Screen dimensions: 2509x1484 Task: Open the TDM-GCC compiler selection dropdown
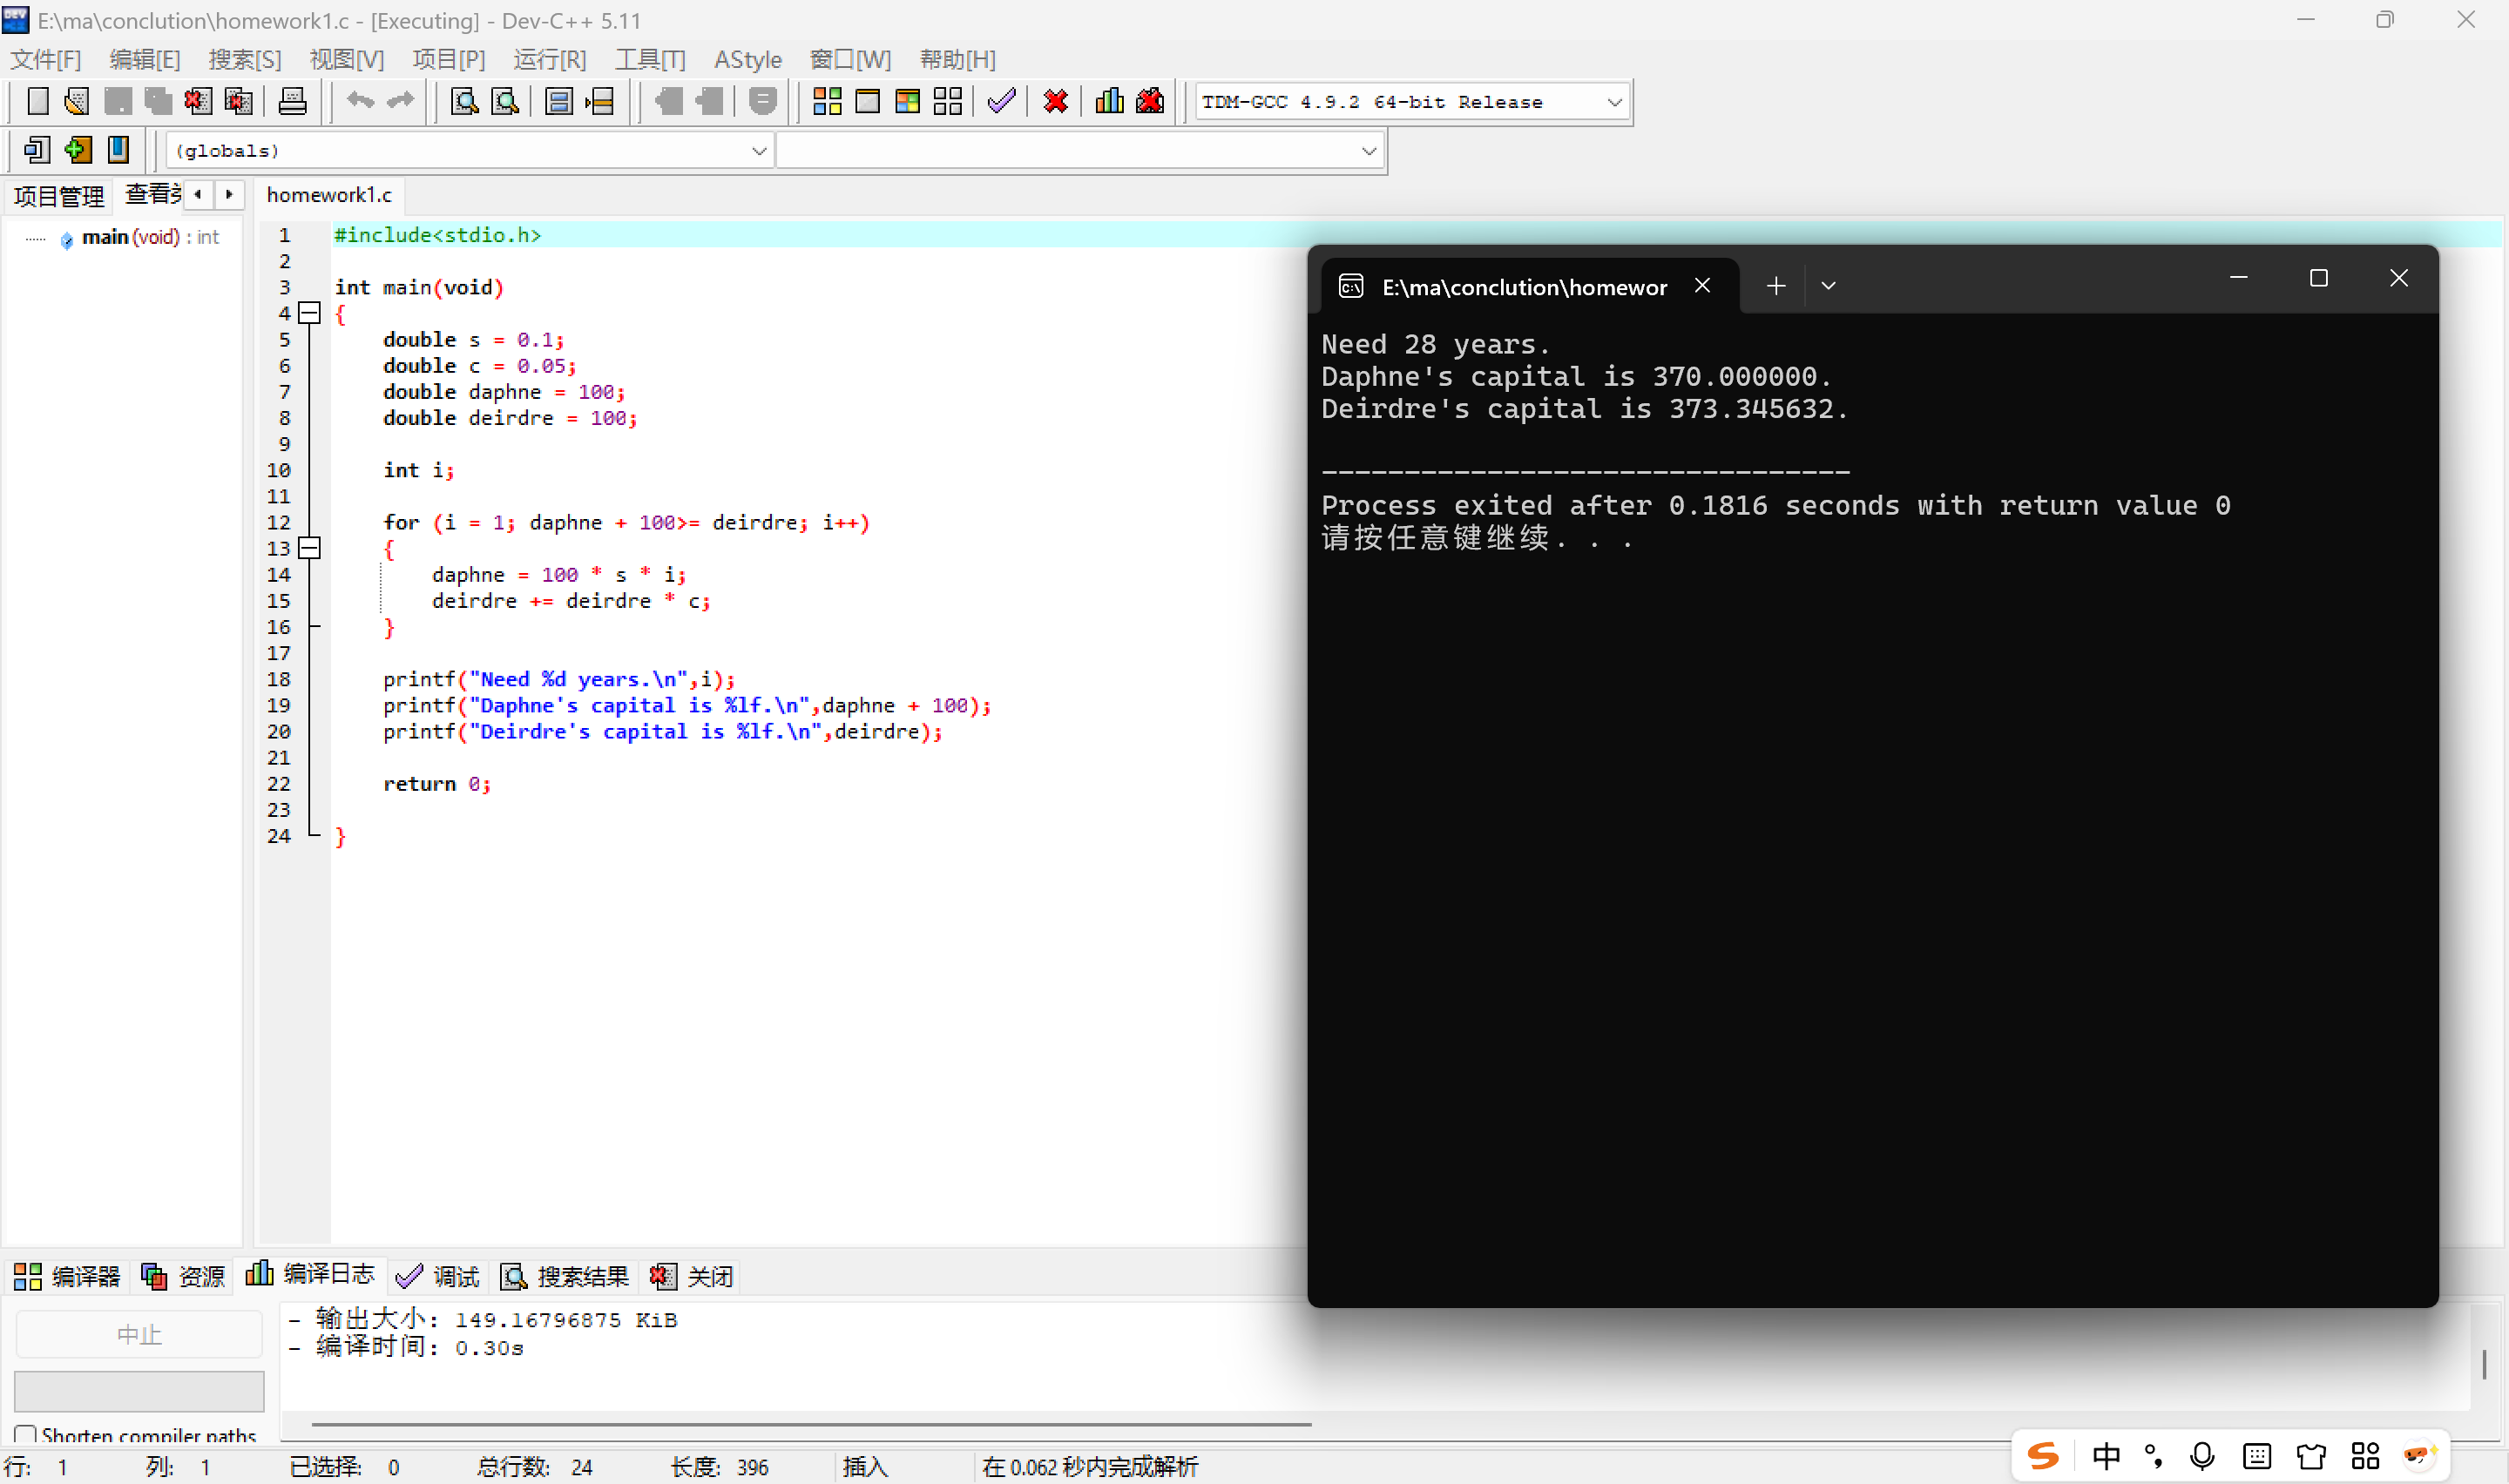1613,102
